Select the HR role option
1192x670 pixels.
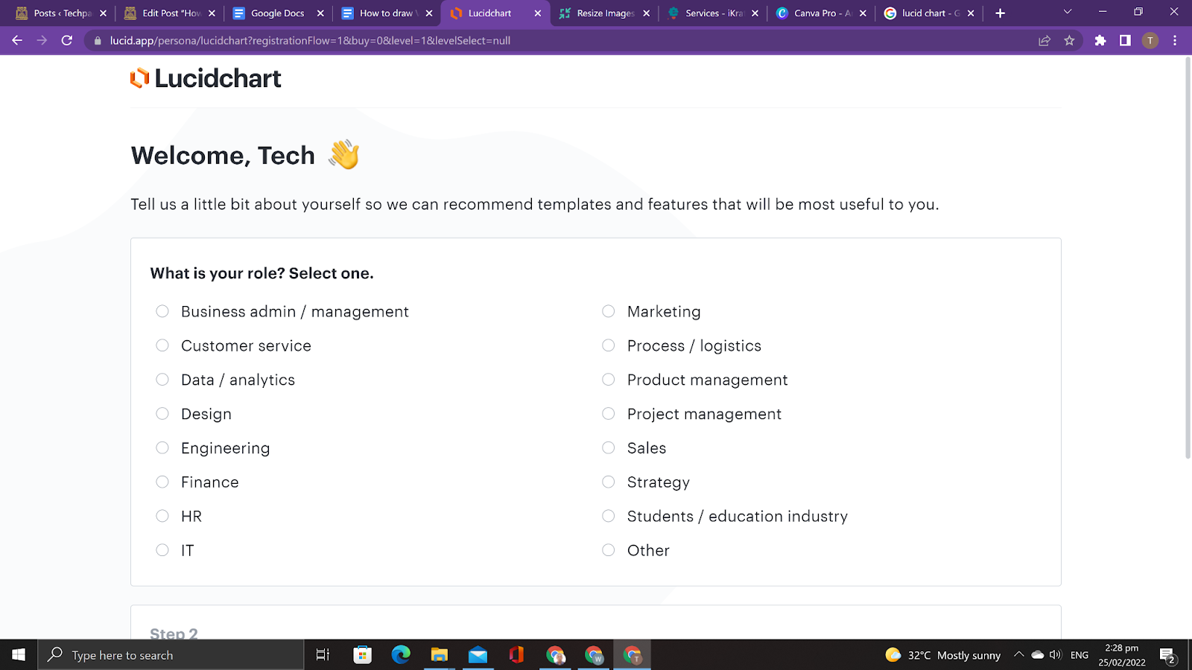pyautogui.click(x=162, y=516)
